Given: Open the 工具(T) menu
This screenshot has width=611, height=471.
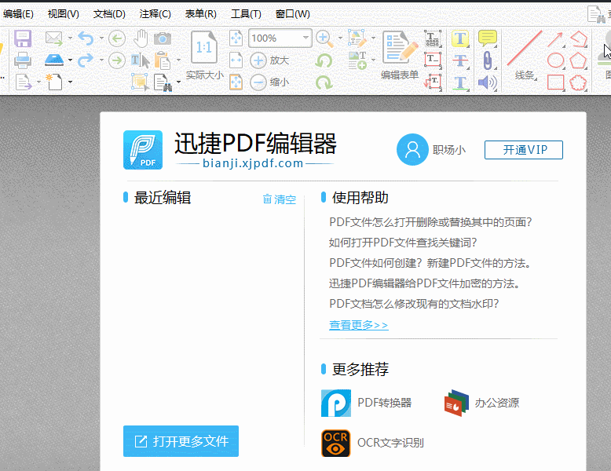Looking at the screenshot, I should point(246,14).
